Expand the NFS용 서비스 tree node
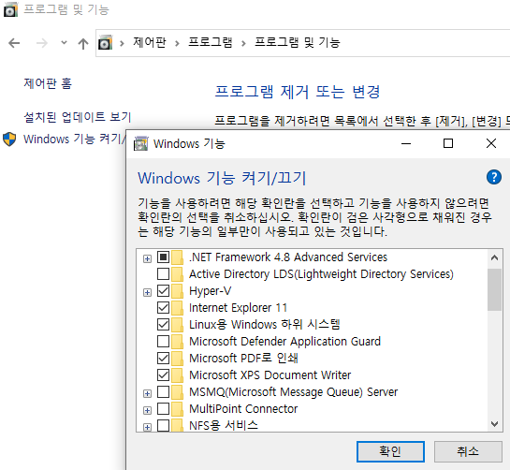Screen dimensions: 510x470 click(x=147, y=427)
